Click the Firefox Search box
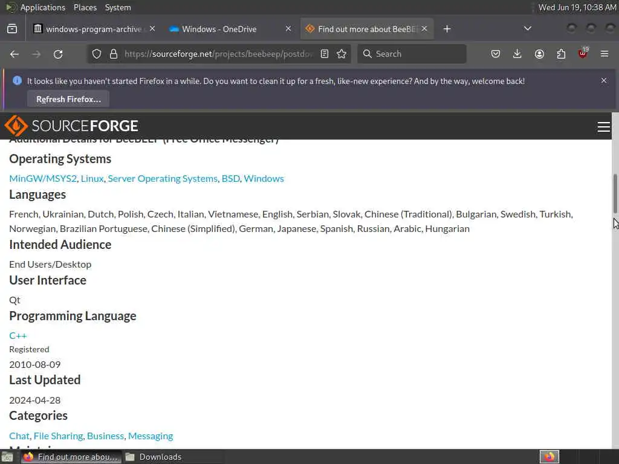Screen dimensions: 619x464 click(x=412, y=54)
